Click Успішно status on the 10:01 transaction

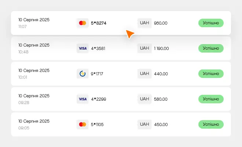point(211,73)
